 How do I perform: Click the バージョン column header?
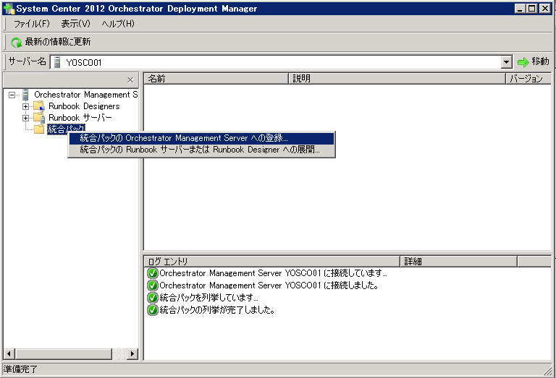[528, 79]
